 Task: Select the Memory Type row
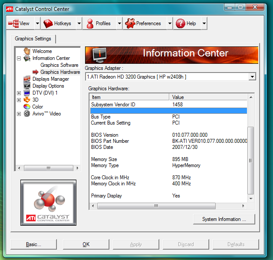(168, 165)
